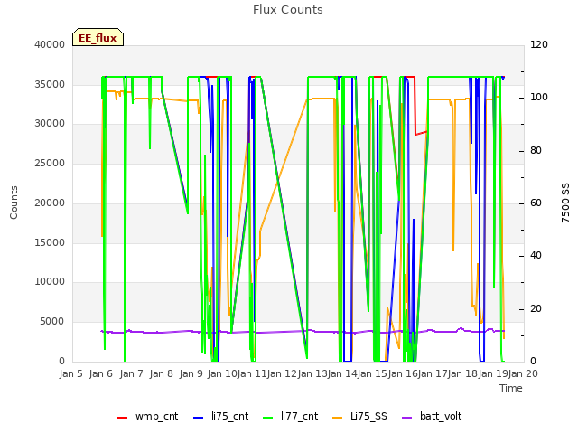Click the 15000 left axis value
Screen dimensions: 578x434
pyautogui.click(x=50, y=242)
